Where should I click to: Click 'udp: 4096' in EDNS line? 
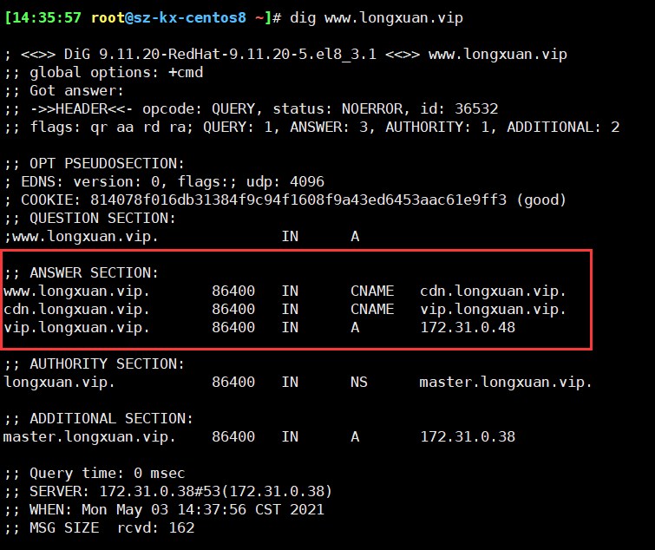pos(285,182)
